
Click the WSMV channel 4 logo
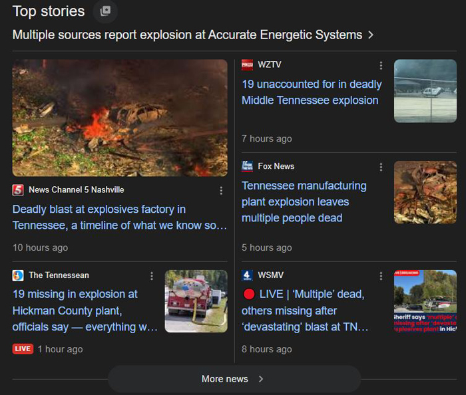247,275
